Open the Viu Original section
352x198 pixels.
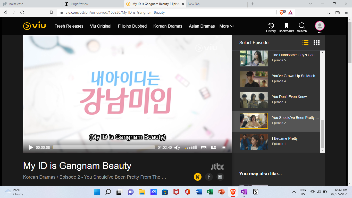(x=100, y=26)
